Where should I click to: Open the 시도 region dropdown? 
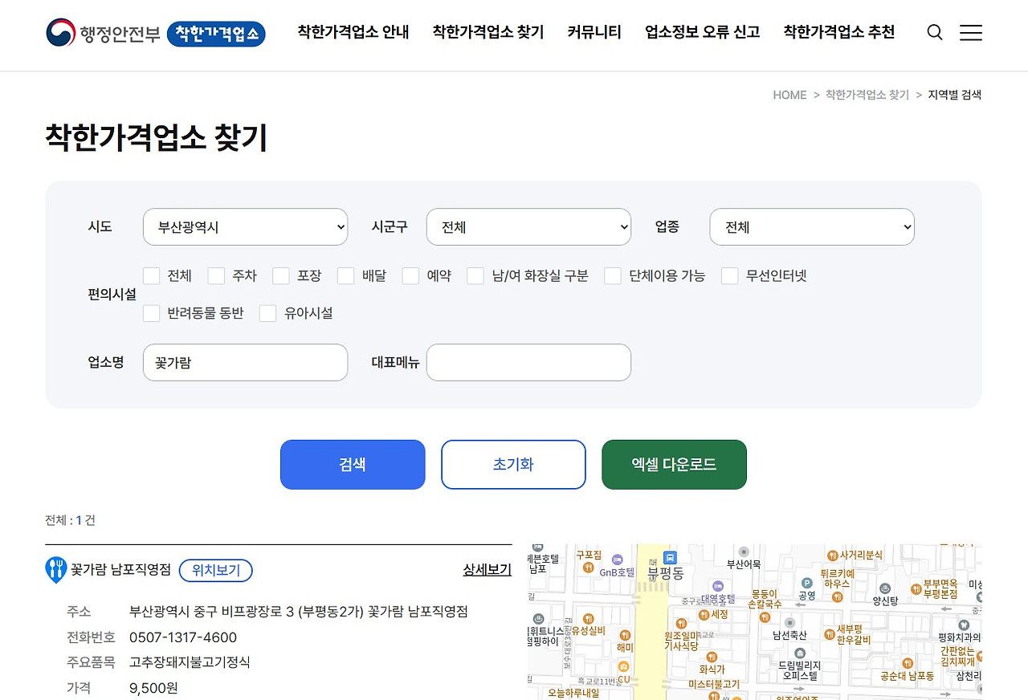[245, 227]
